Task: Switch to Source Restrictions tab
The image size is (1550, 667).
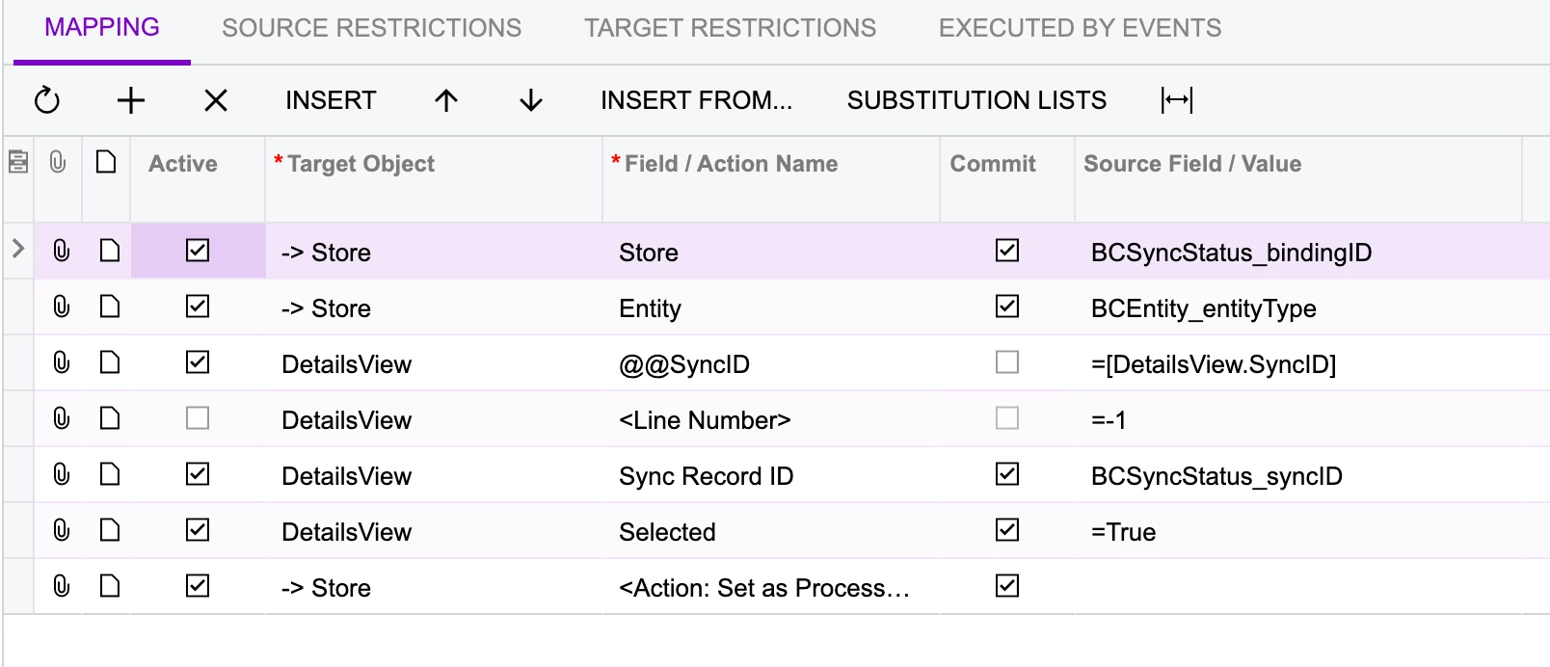Action: (372, 28)
